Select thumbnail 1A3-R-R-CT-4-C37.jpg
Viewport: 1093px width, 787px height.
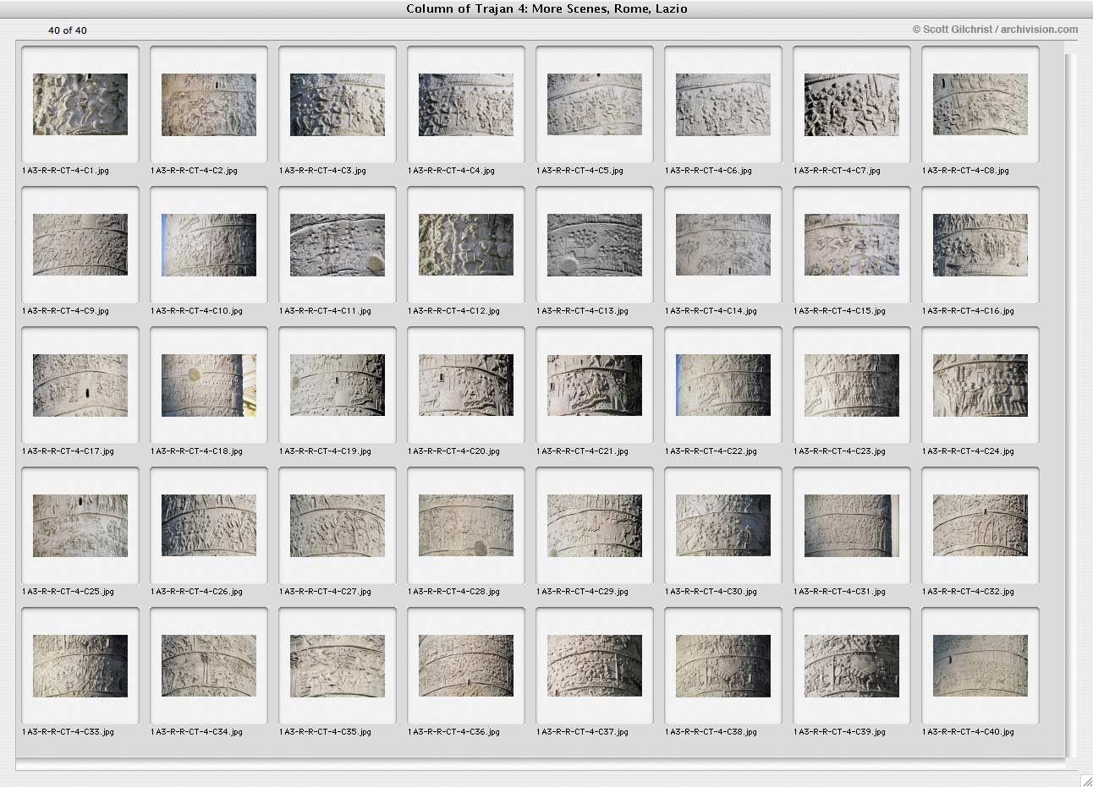coord(595,665)
